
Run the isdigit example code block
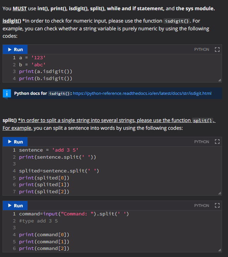(15, 49)
